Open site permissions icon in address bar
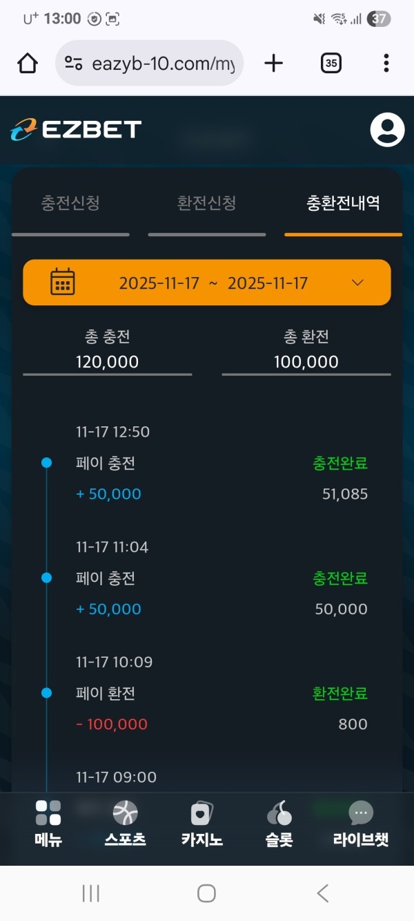 [73, 62]
